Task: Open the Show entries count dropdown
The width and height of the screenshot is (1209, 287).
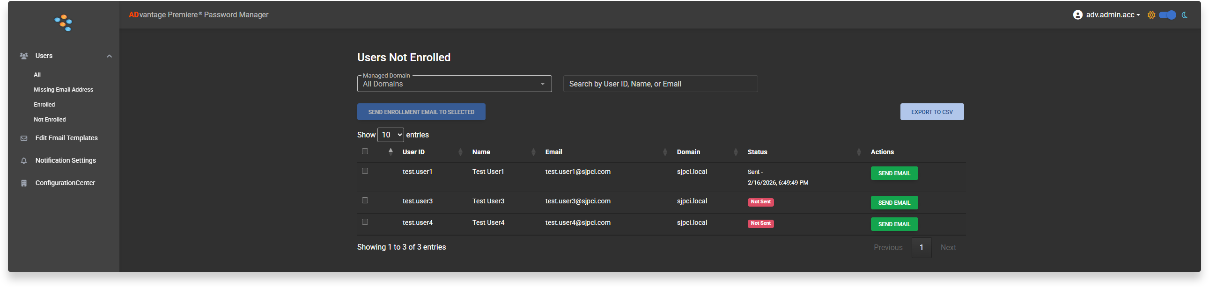Action: [391, 135]
